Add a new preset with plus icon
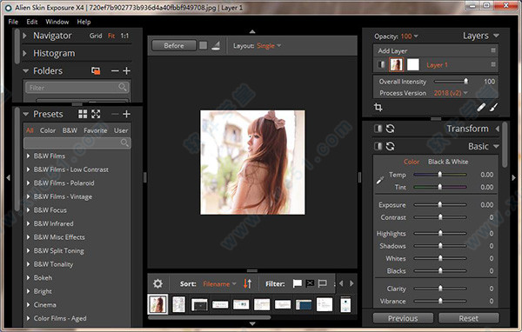This screenshot has width=522, height=332. pyautogui.click(x=126, y=114)
